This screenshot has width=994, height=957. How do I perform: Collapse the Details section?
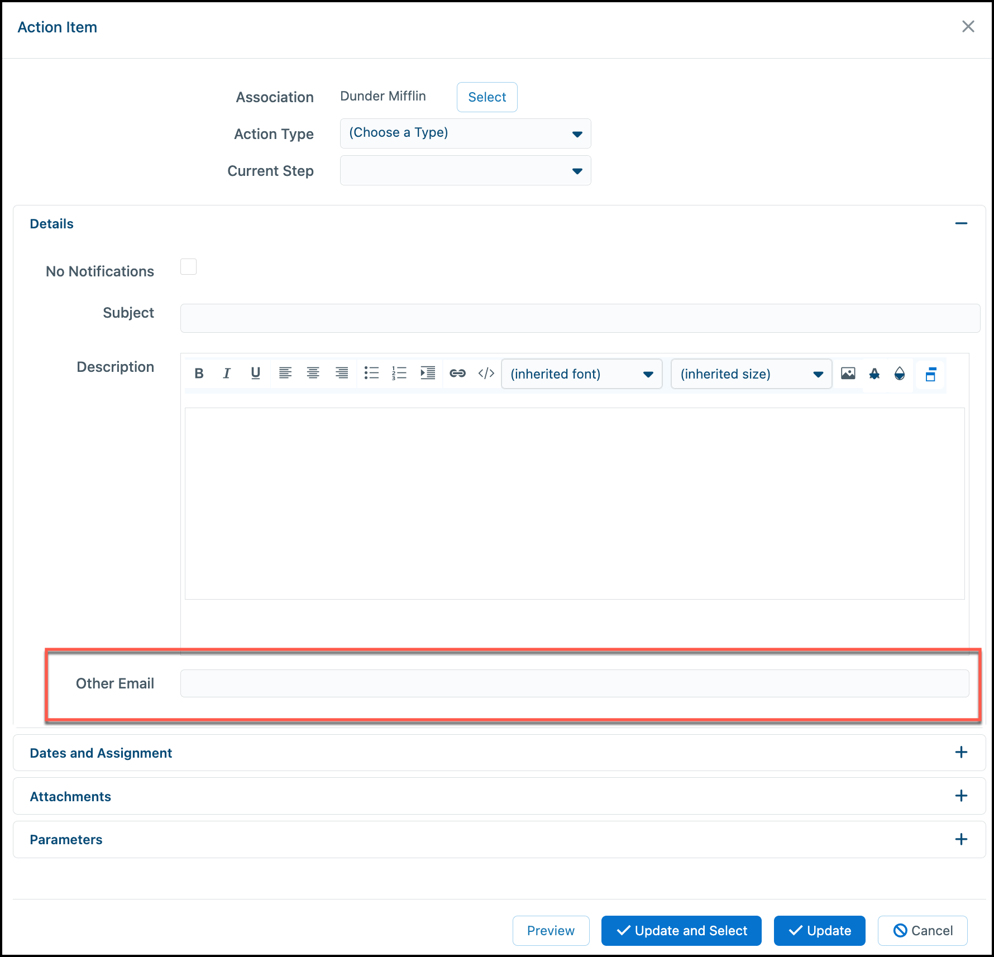[961, 223]
